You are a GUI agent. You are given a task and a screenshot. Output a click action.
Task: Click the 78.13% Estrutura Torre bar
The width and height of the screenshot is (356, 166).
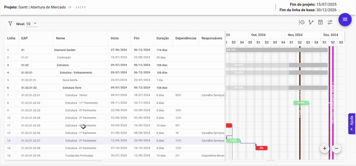(x=277, y=88)
